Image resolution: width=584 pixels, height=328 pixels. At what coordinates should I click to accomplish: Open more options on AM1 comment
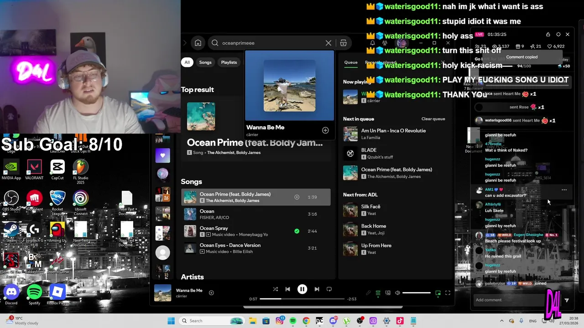pyautogui.click(x=564, y=190)
